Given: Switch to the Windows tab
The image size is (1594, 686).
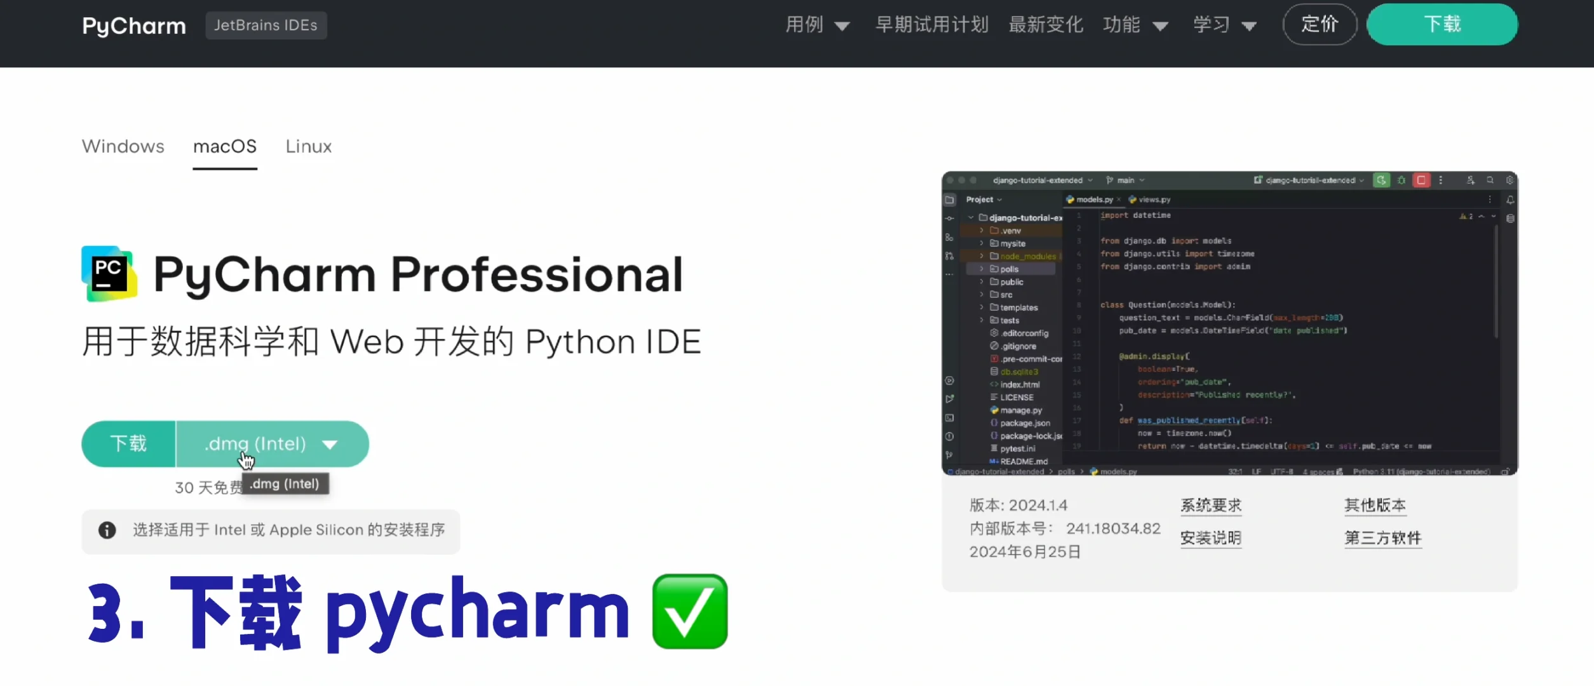Looking at the screenshot, I should 123,147.
